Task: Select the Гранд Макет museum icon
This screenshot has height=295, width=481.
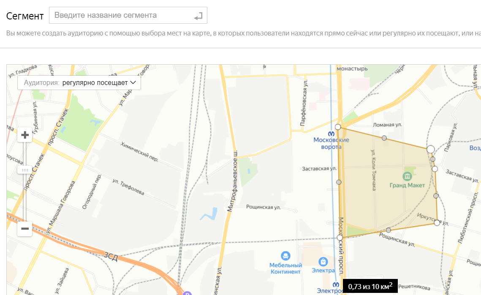Action: click(407, 176)
